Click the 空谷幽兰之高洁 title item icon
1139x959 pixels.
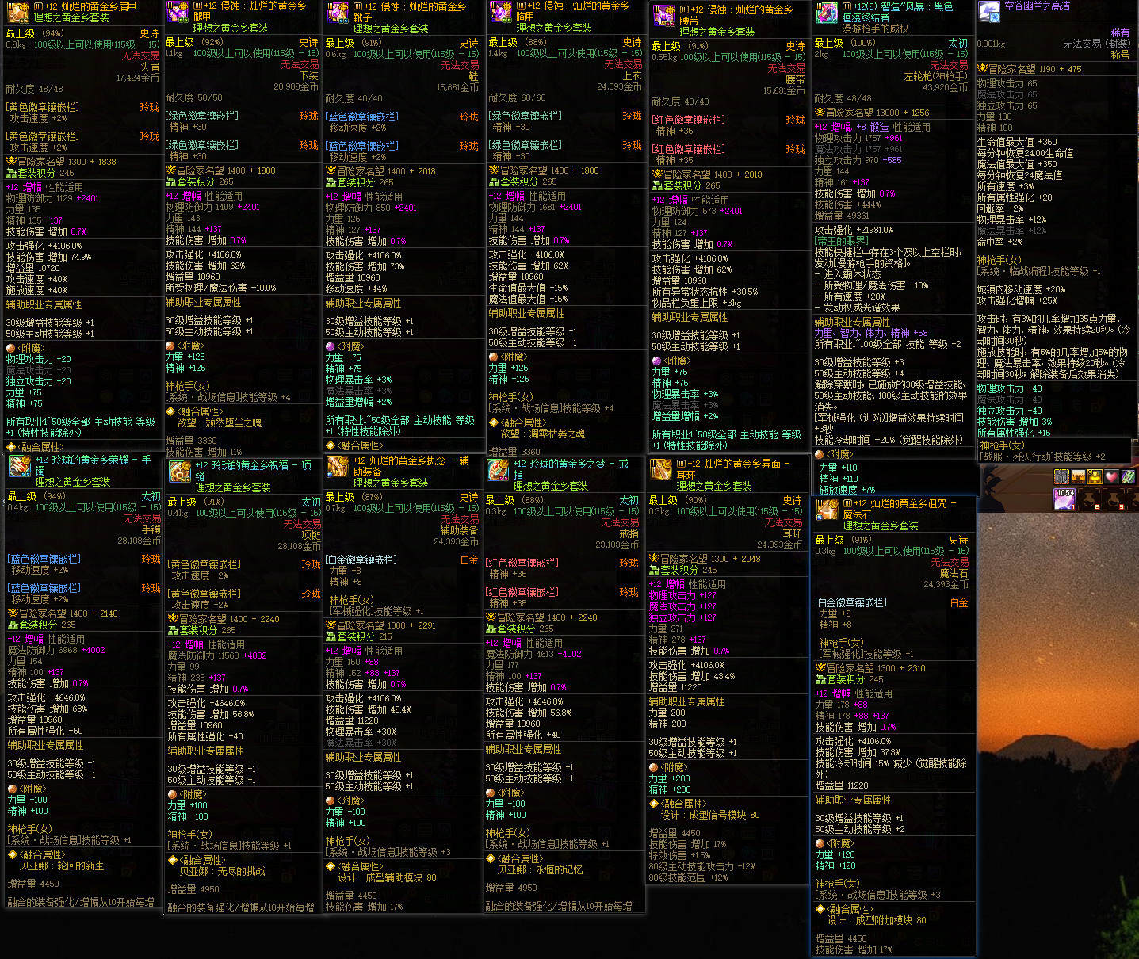pyautogui.click(x=989, y=12)
